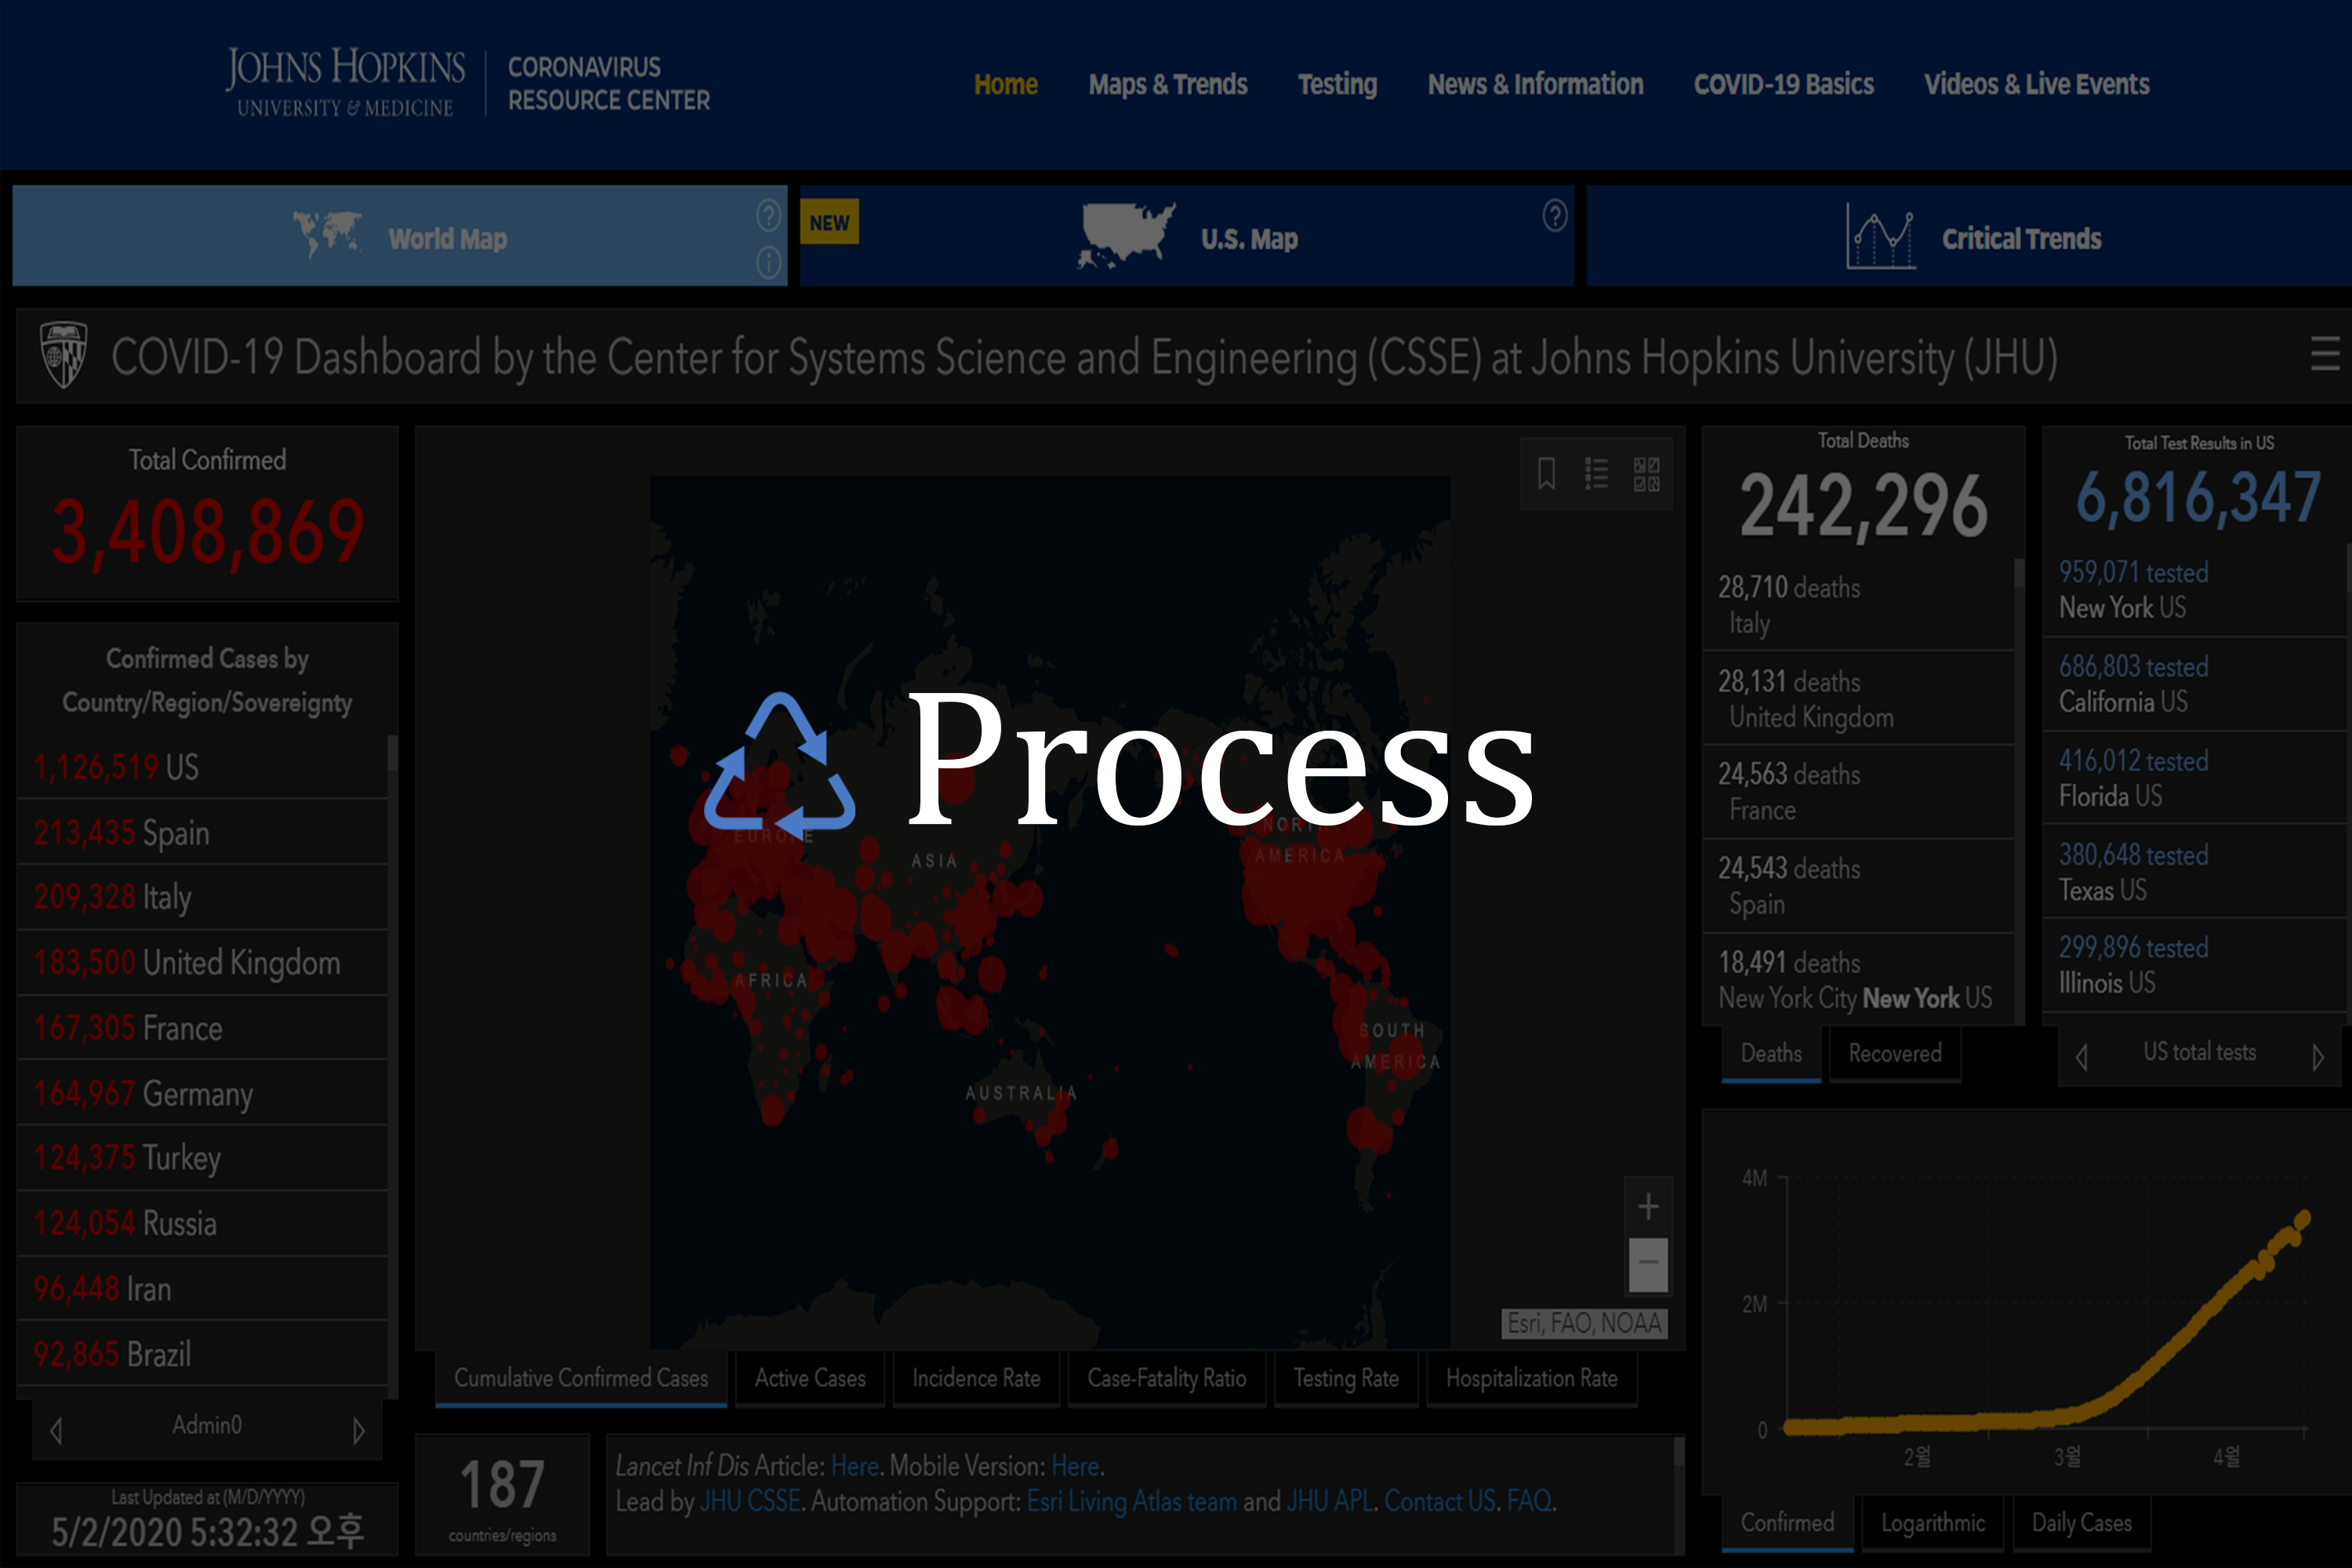The image size is (2352, 1568).
Task: Click the bookmark icon on the map
Action: point(1546,473)
